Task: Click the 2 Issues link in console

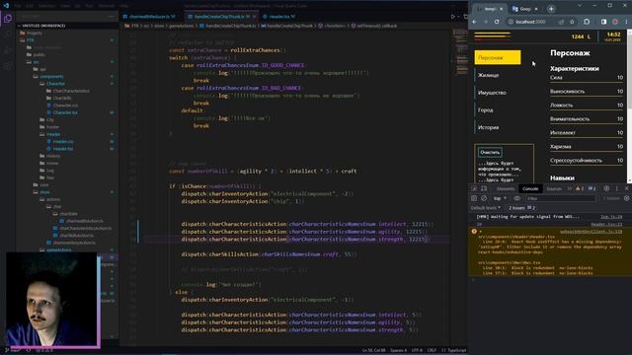Action: tap(521, 208)
